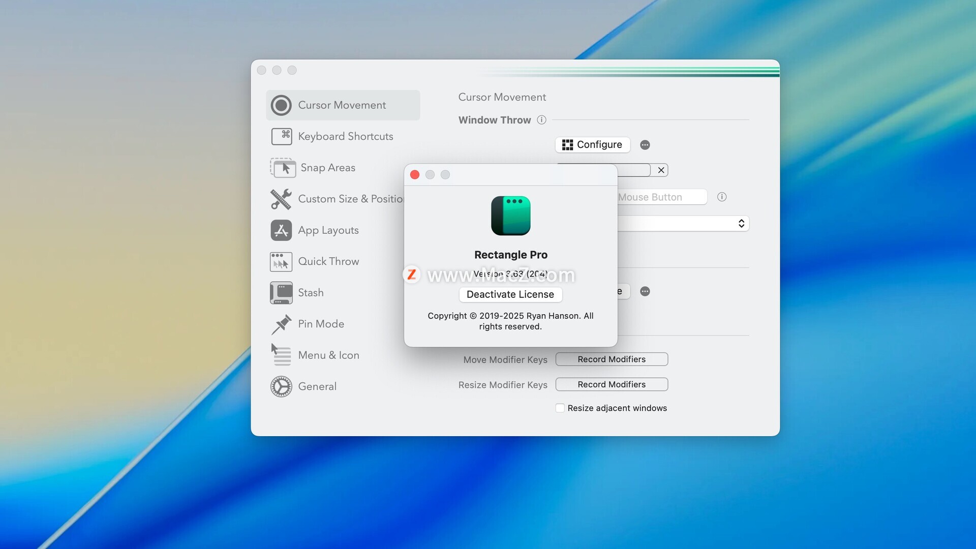Enable Resize adjacent windows checkbox
Image resolution: width=976 pixels, height=549 pixels.
pyautogui.click(x=560, y=408)
